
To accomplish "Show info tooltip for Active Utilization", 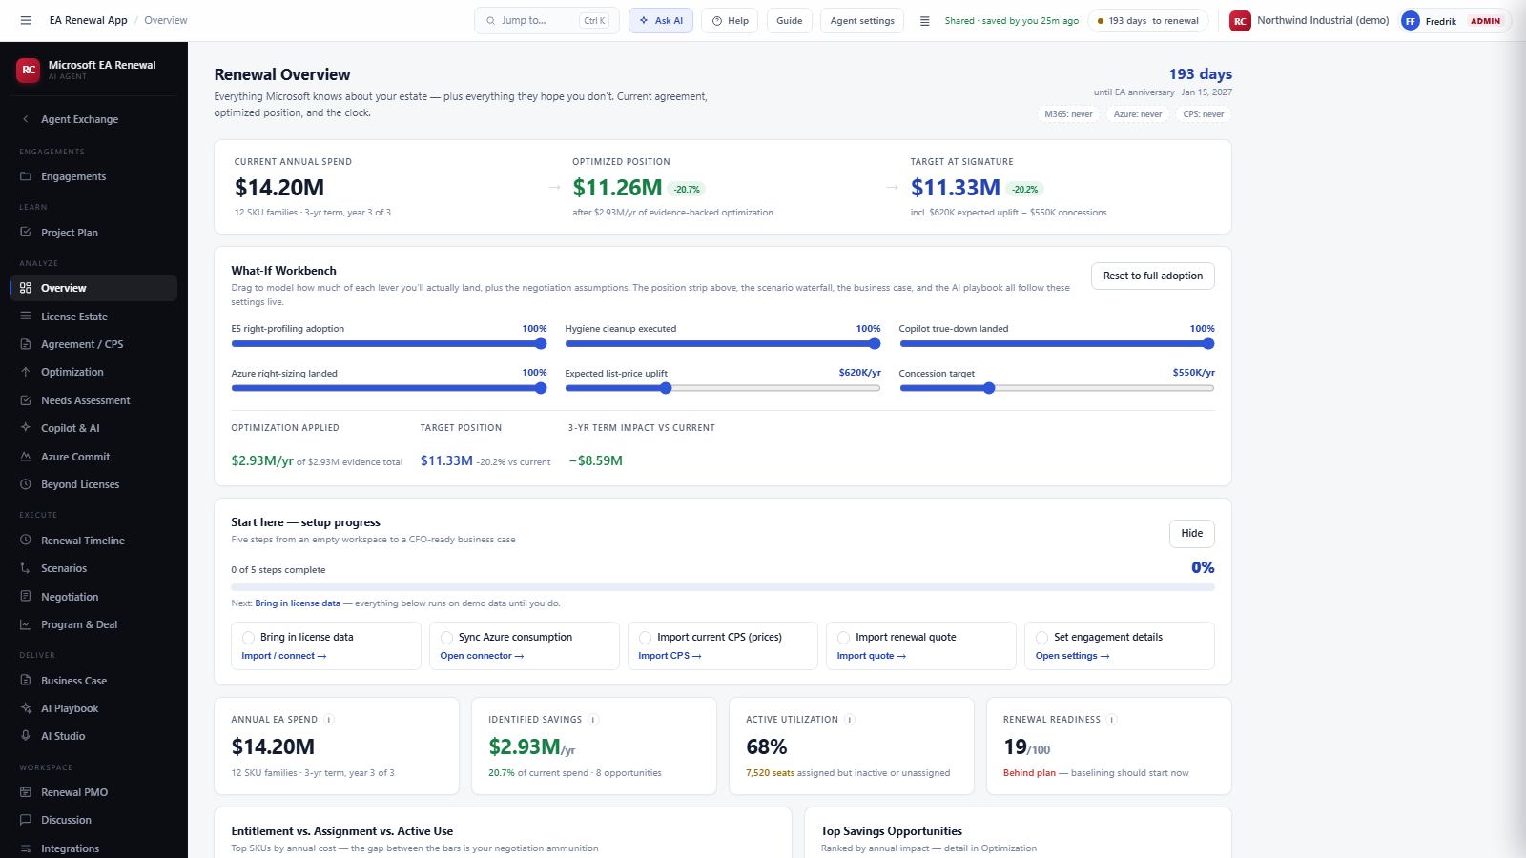I will pos(850,720).
